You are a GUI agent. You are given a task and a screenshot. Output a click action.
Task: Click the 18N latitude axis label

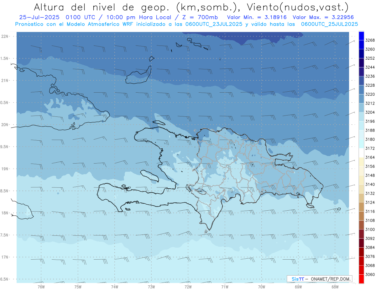coord(5,213)
